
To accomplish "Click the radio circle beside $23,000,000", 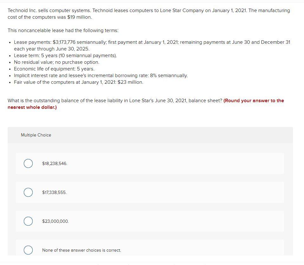I will click(28, 221).
